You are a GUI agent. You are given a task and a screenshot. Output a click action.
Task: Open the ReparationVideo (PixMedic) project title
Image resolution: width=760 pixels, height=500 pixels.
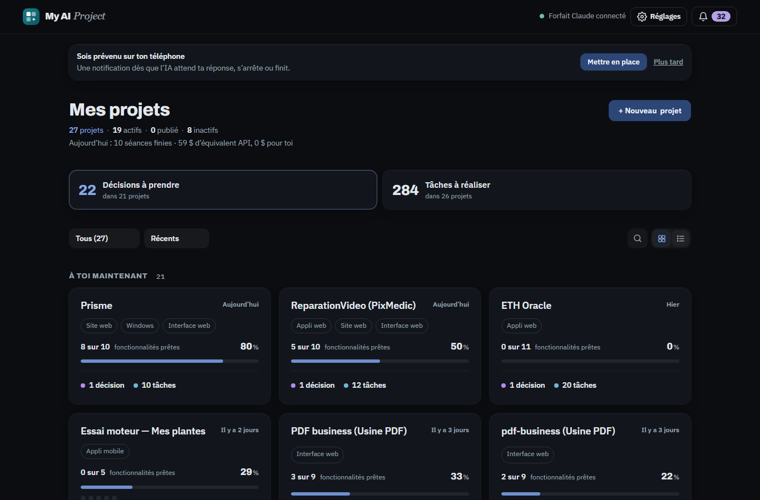[353, 306]
